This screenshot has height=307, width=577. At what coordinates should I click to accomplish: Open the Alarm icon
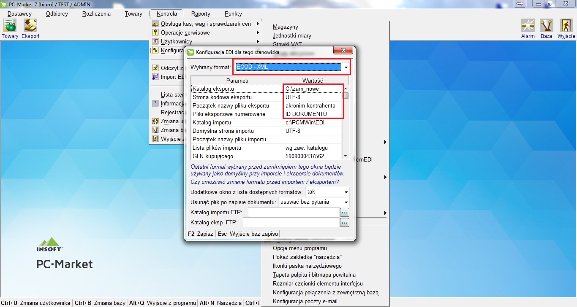528,26
